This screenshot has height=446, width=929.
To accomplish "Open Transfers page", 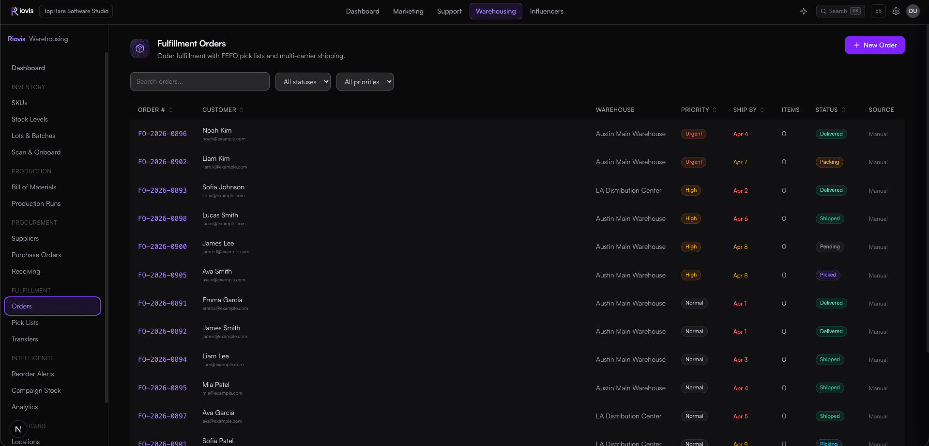I will click(x=52, y=339).
